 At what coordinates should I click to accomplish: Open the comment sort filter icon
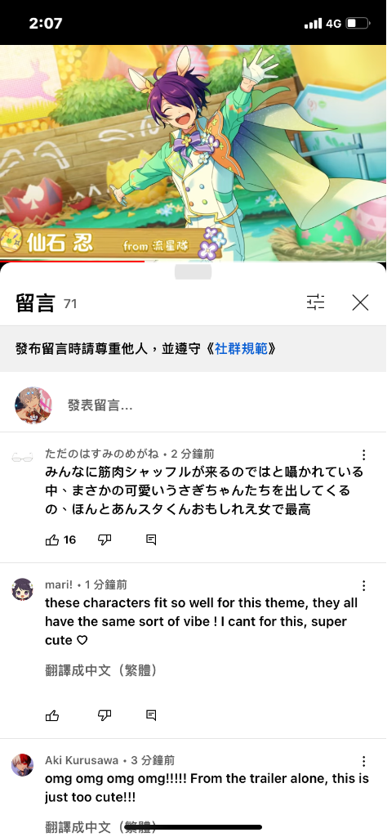click(315, 302)
